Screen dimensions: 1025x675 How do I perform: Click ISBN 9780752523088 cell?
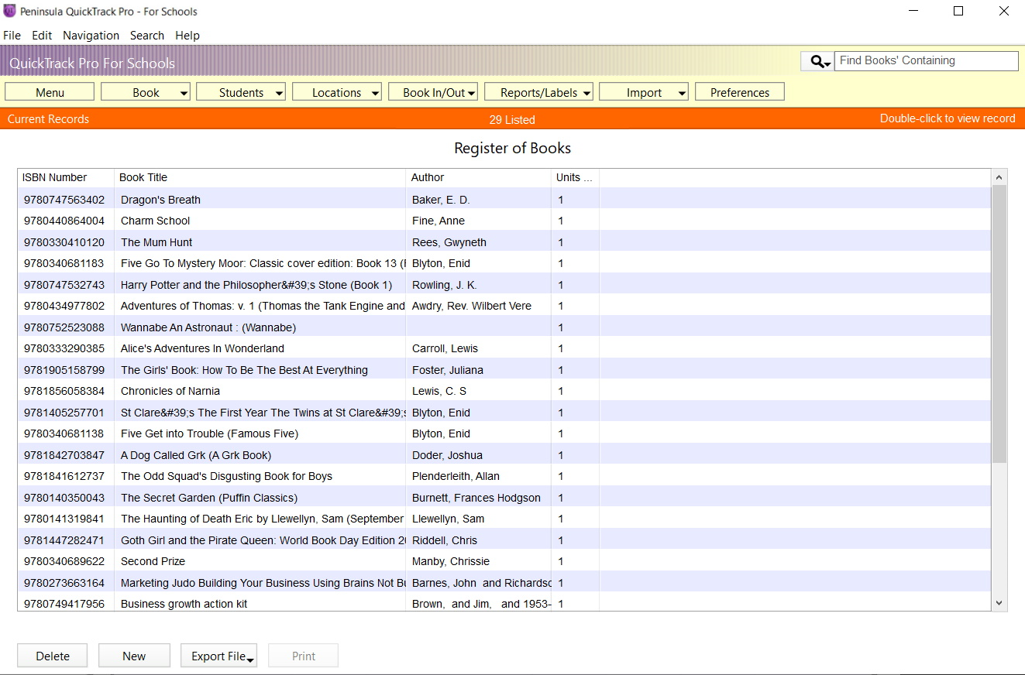pos(64,327)
